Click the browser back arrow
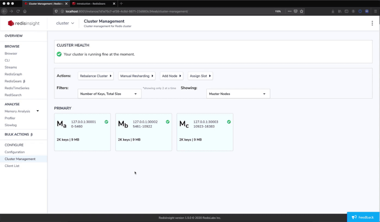The image size is (380, 222). pos(5,11)
